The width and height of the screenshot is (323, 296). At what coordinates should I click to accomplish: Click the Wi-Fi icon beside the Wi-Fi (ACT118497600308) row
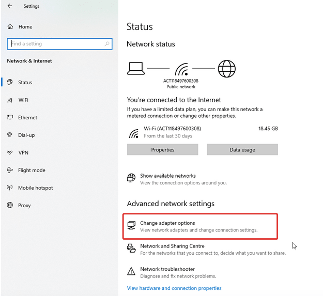[x=134, y=134]
